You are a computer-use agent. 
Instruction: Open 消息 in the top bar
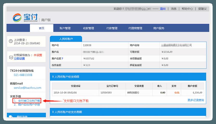pos(174,9)
